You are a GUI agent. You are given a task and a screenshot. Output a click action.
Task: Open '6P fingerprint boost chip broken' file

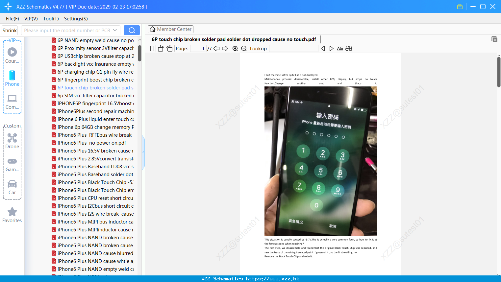tap(93, 80)
